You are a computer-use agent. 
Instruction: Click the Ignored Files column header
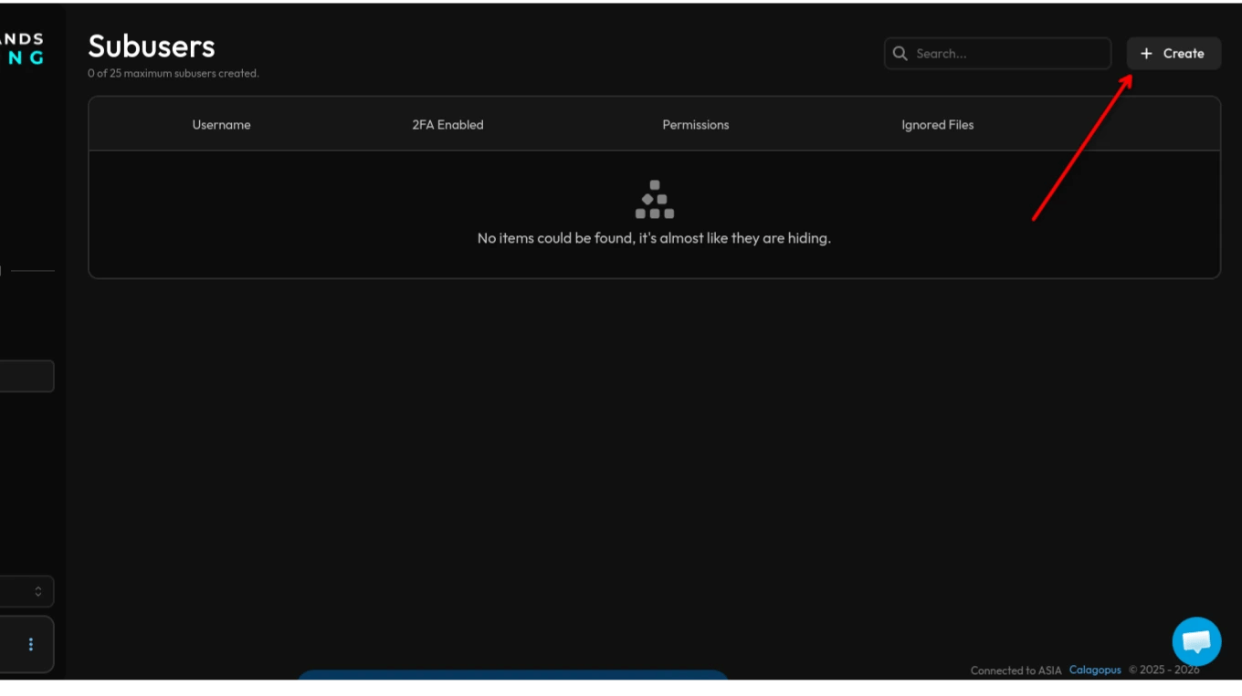[938, 125]
